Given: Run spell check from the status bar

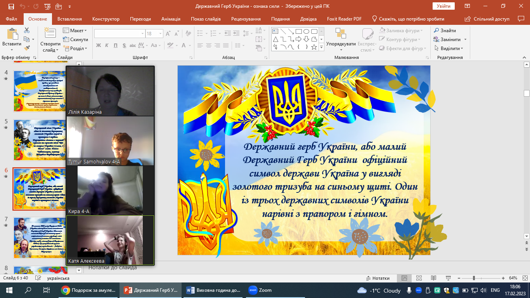Looking at the screenshot, I should [38, 278].
